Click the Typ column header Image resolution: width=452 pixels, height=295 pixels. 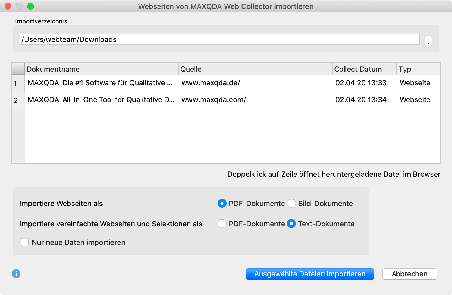point(418,69)
